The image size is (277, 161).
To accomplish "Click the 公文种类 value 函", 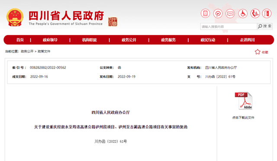I will tap(119, 68).
